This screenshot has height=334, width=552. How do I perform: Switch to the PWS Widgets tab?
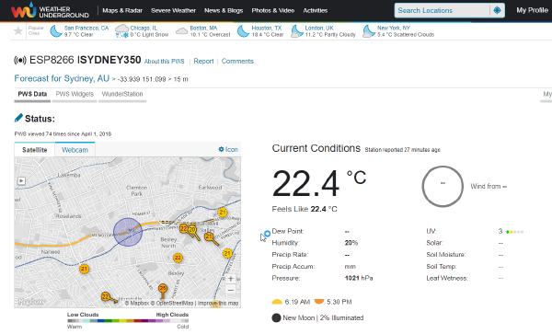[75, 95]
